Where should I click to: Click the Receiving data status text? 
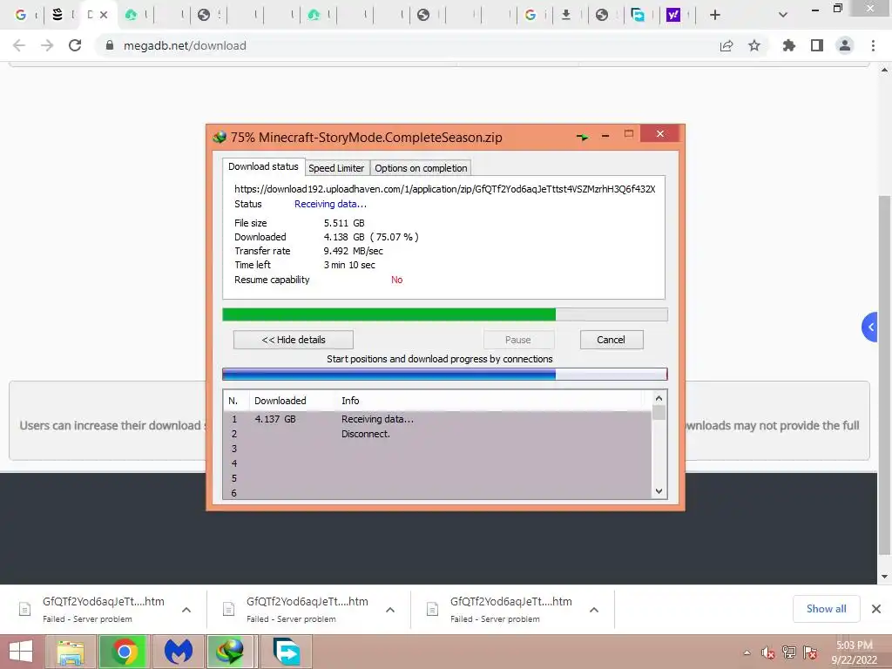330,204
